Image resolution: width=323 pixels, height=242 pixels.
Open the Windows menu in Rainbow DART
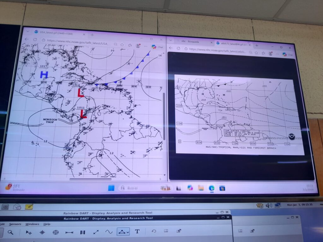click(x=32, y=224)
